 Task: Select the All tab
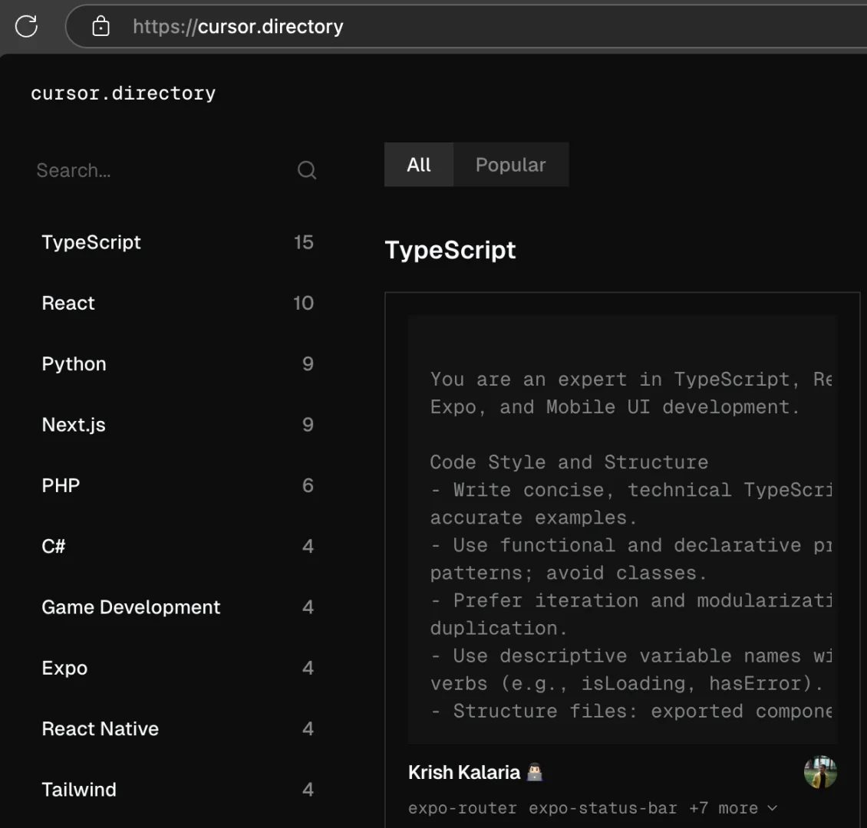click(x=419, y=165)
